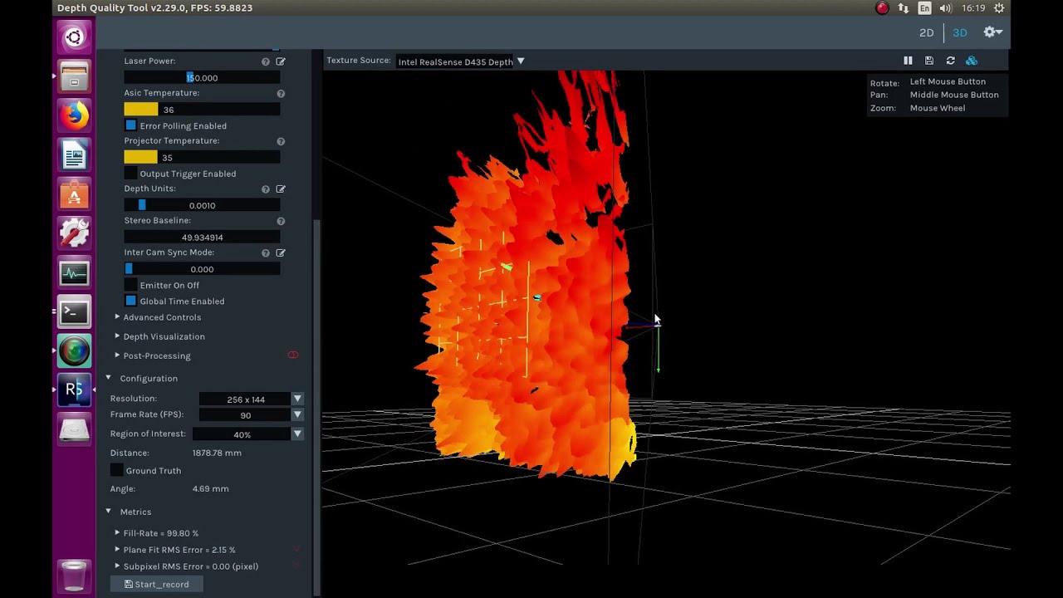Toggle Error Polling Enabled checkbox
Screen dimensions: 1063x598
pyautogui.click(x=130, y=125)
